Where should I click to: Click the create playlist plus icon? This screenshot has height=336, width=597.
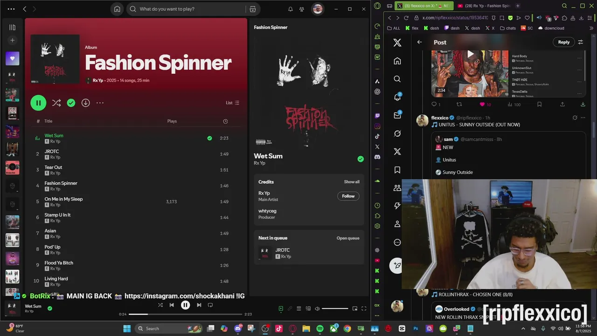[x=12, y=41]
